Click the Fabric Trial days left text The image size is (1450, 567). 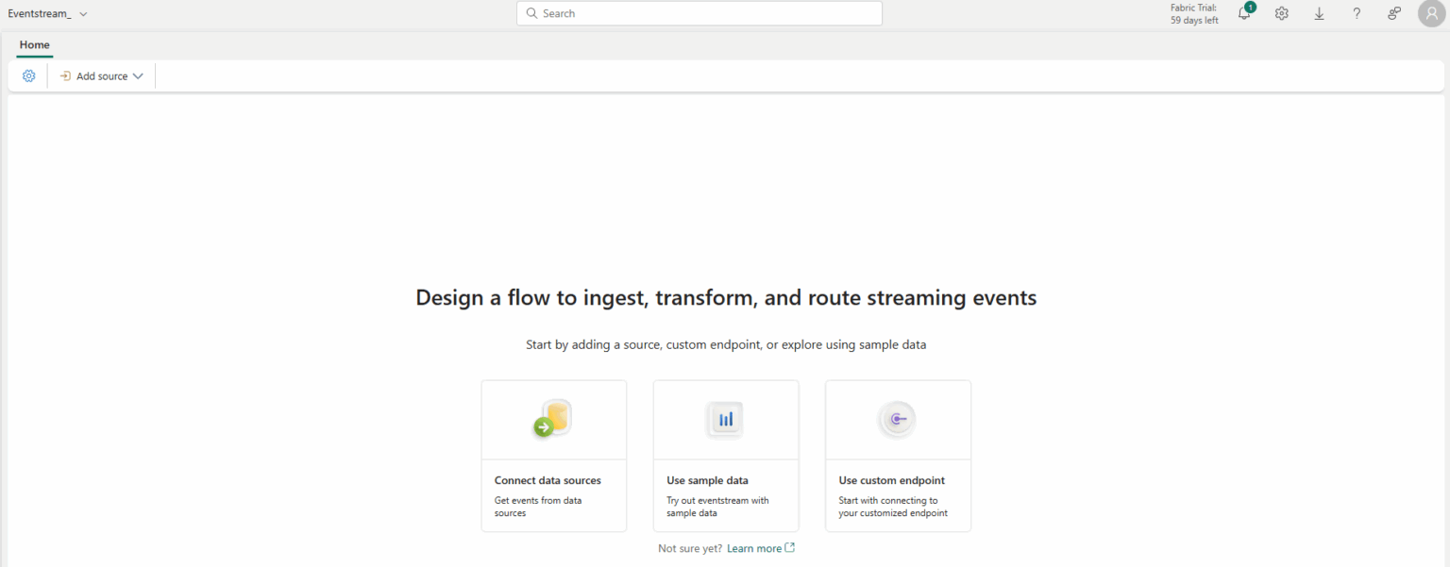[1194, 13]
